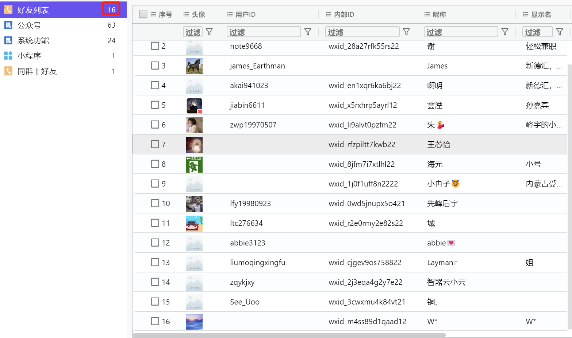The height and width of the screenshot is (338, 572).
Task: Check the row 16 checkbox for W*
Action: [155, 321]
